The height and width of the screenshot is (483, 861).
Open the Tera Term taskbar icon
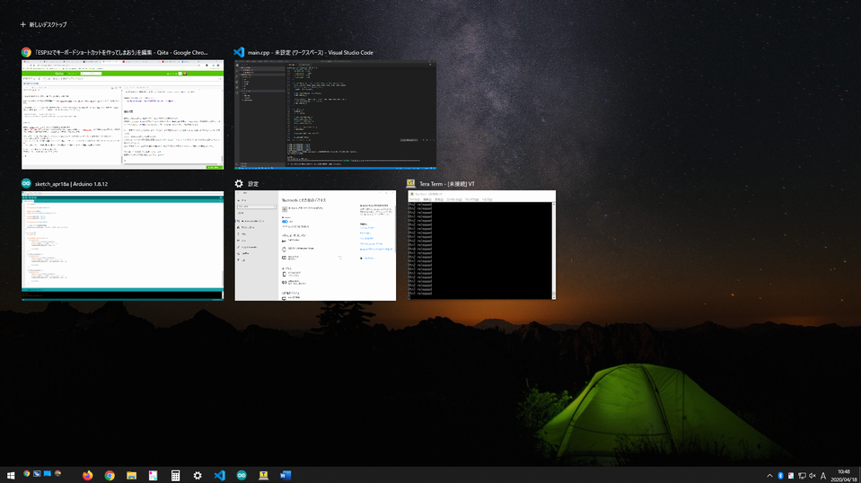264,475
